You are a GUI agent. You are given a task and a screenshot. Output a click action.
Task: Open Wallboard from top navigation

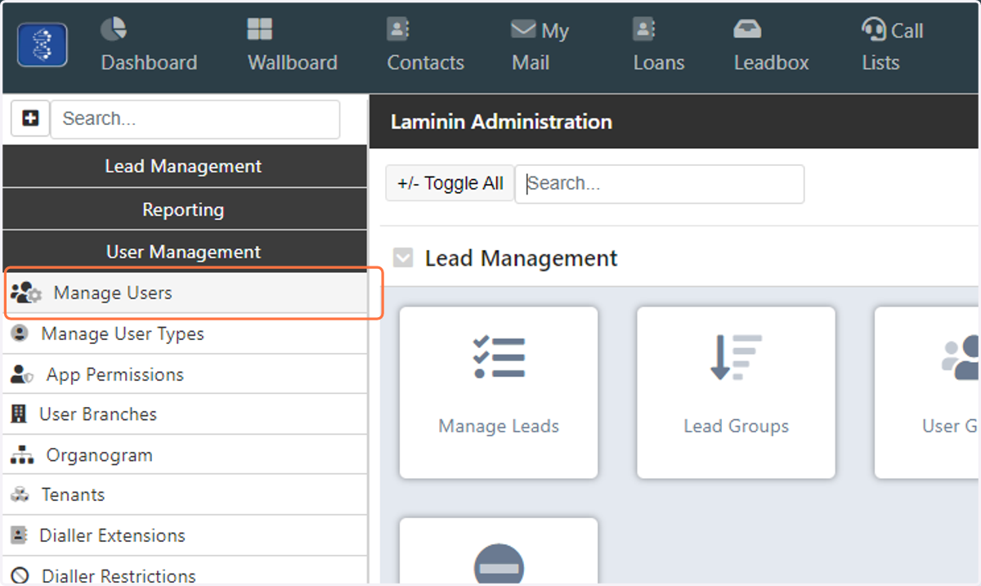(293, 47)
